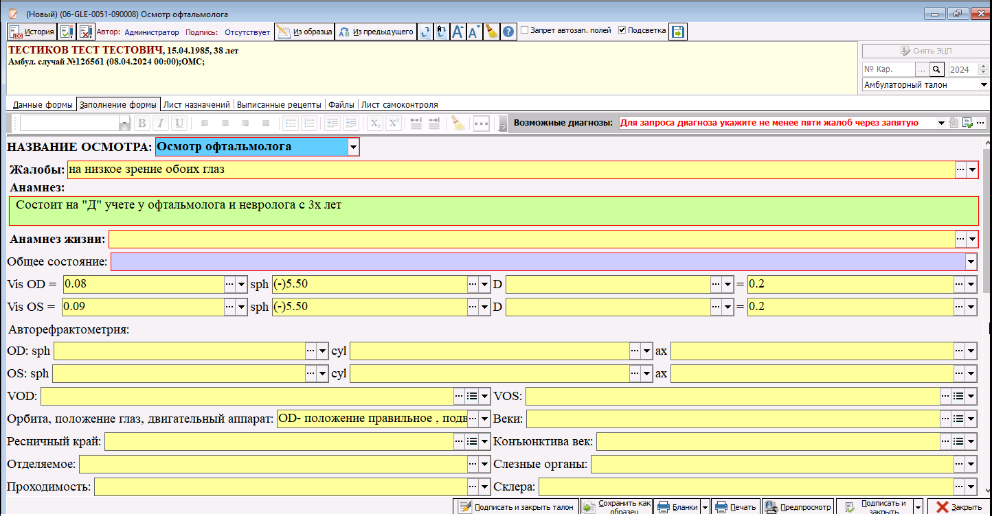The height and width of the screenshot is (516, 992).
Task: Toggle Italic formatting
Action: click(160, 124)
